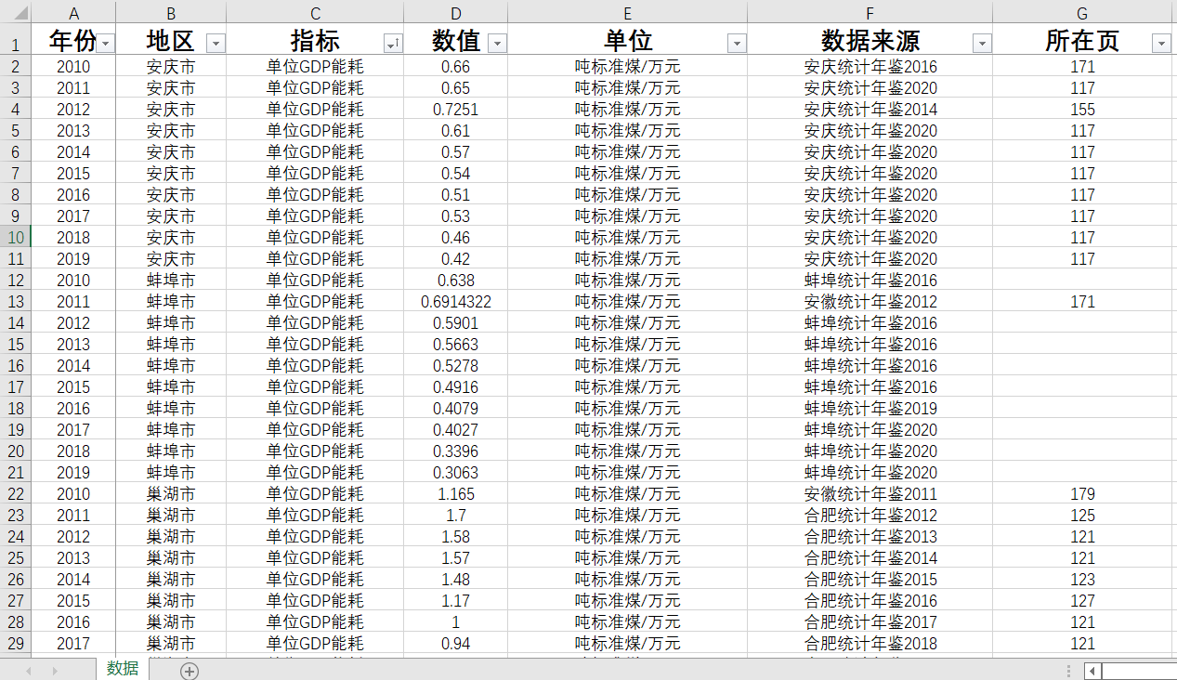Click cell 合肥统计年鉴2012

coord(870,515)
